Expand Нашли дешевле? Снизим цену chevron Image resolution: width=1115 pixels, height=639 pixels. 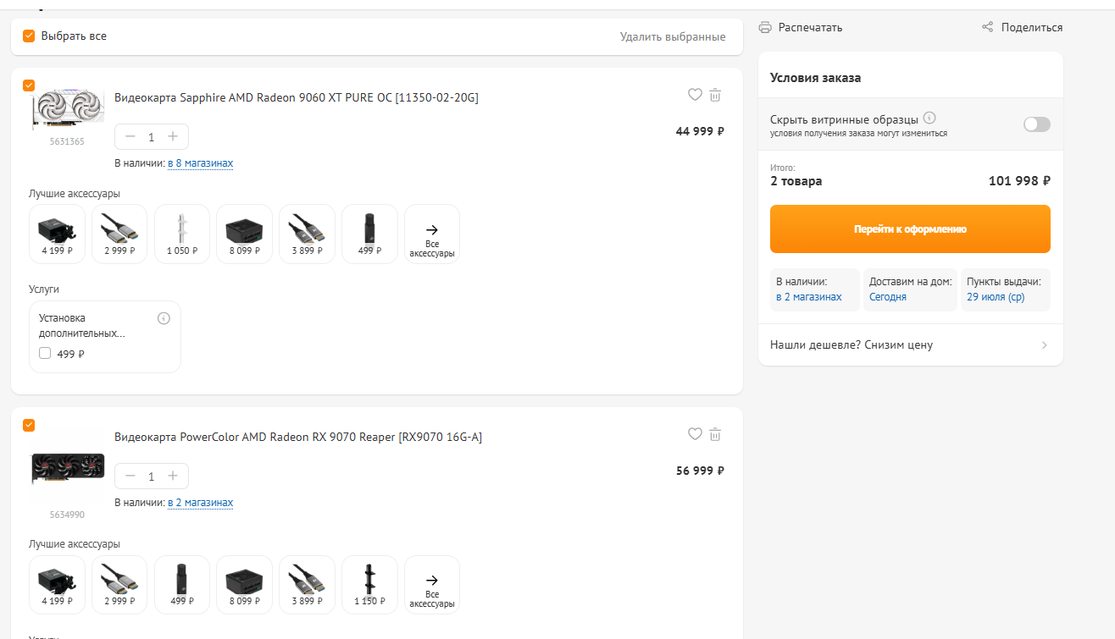[1045, 345]
